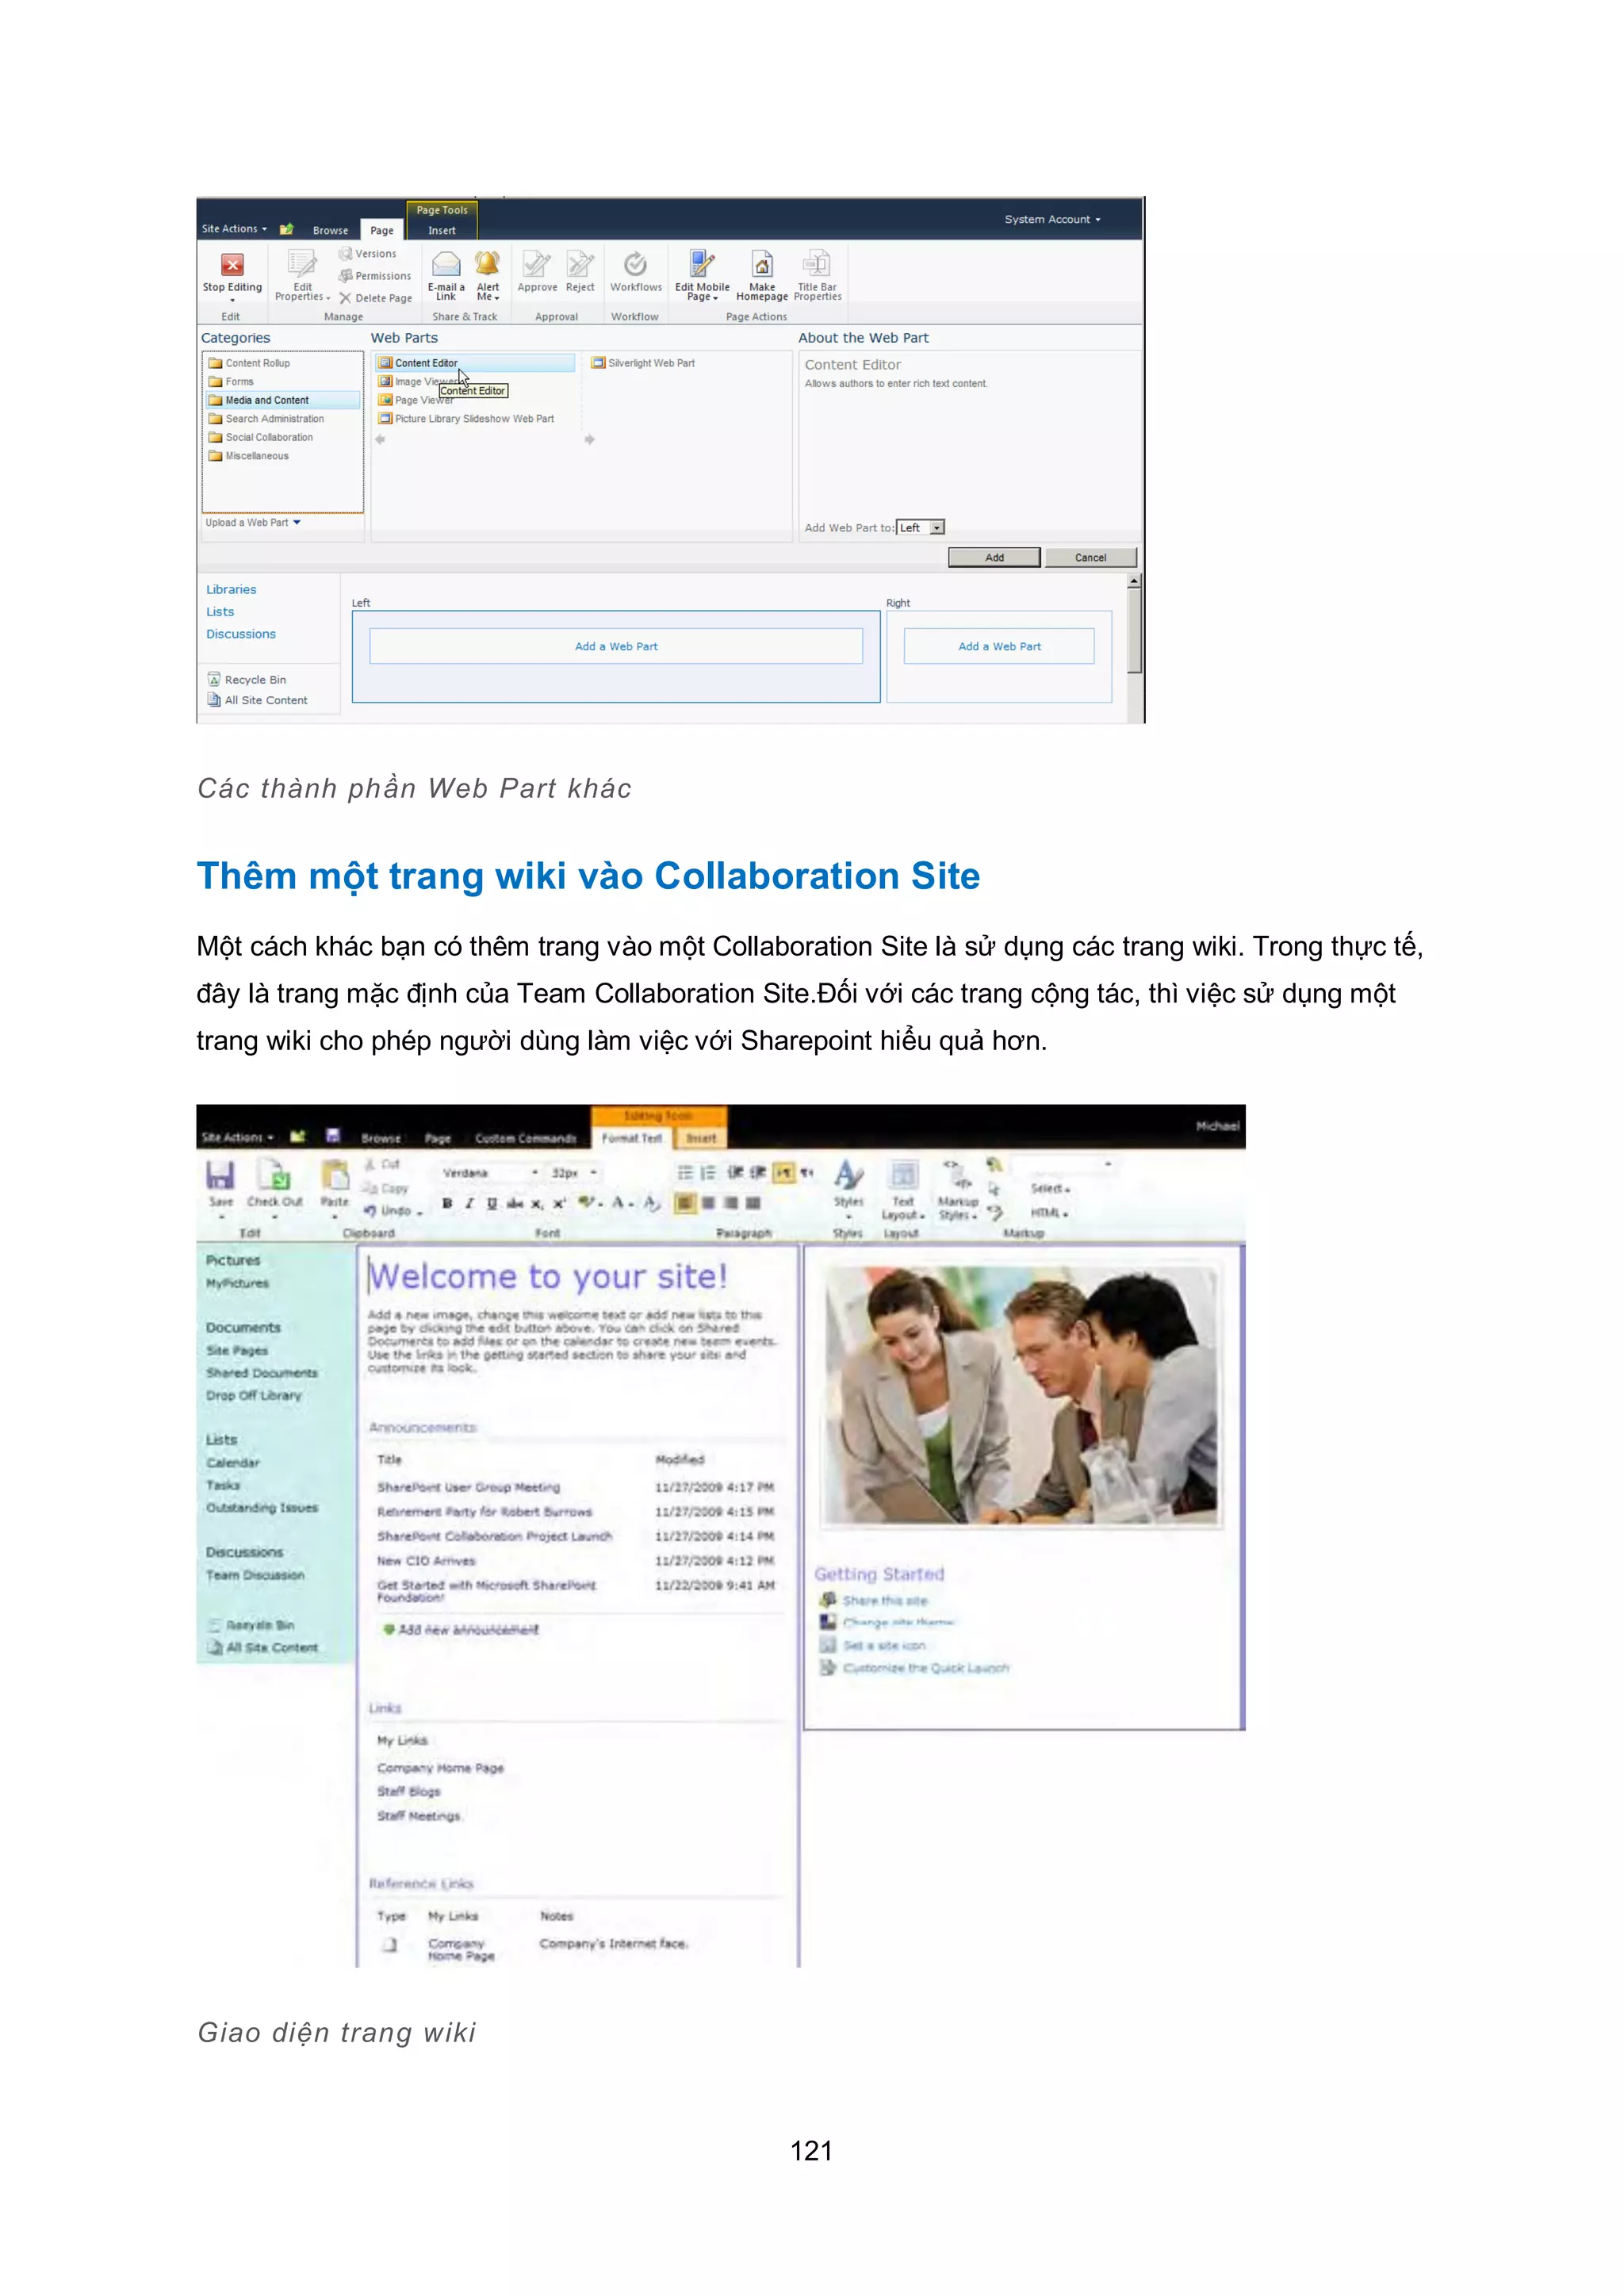The image size is (1624, 2296).
Task: Open the Verdana font name dropdown
Action: pyautogui.click(x=490, y=1172)
